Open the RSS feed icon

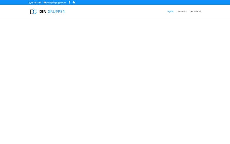click(x=74, y=2)
